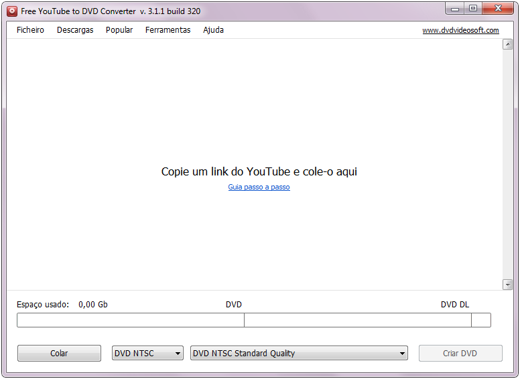Click the scrollbar up arrow

tap(507, 44)
